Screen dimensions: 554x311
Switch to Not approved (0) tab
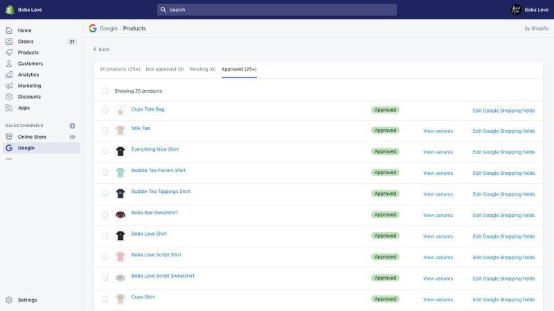click(165, 69)
